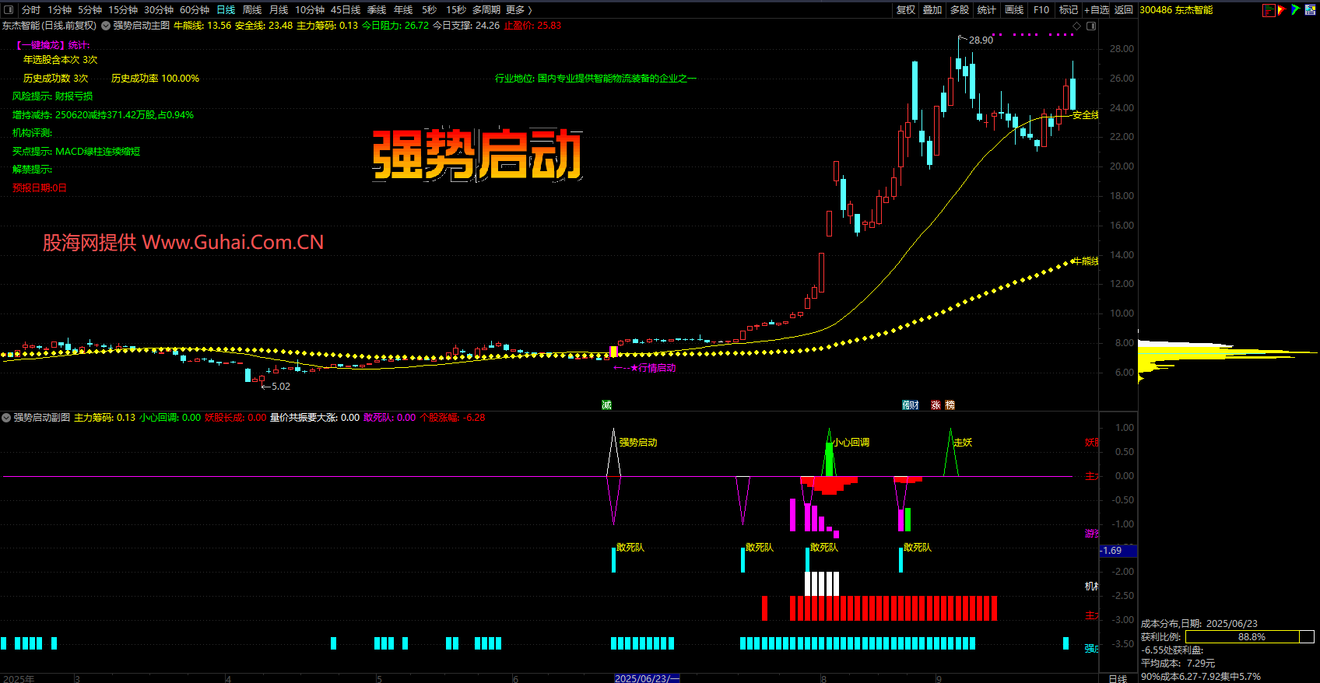1320x683 pixels.
Task: Click the 返回 back button
Action: 1123,9
